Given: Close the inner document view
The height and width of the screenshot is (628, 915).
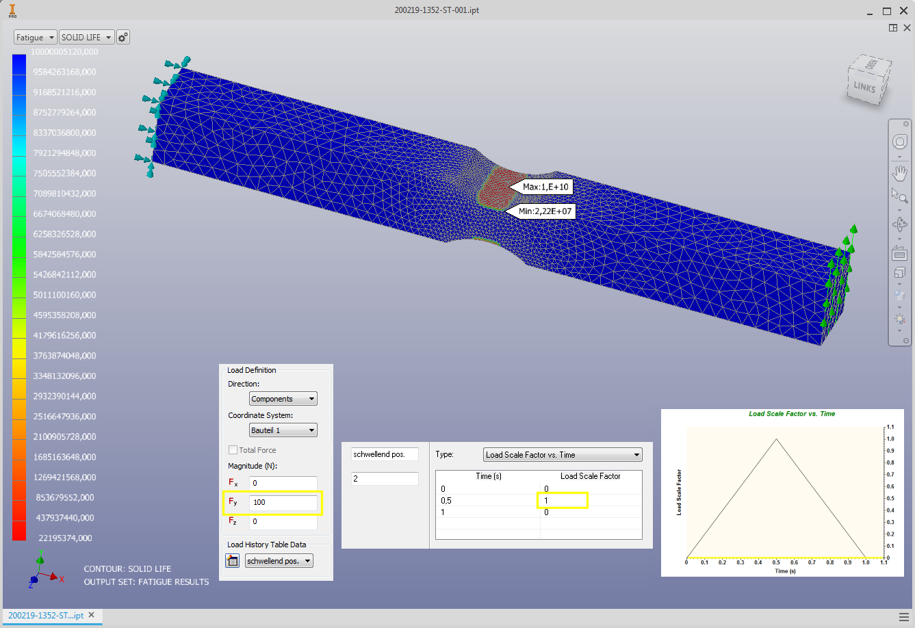Looking at the screenshot, I should click(x=907, y=28).
